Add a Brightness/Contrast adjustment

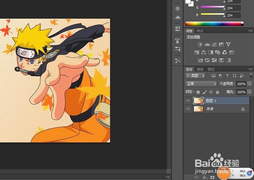point(200,44)
